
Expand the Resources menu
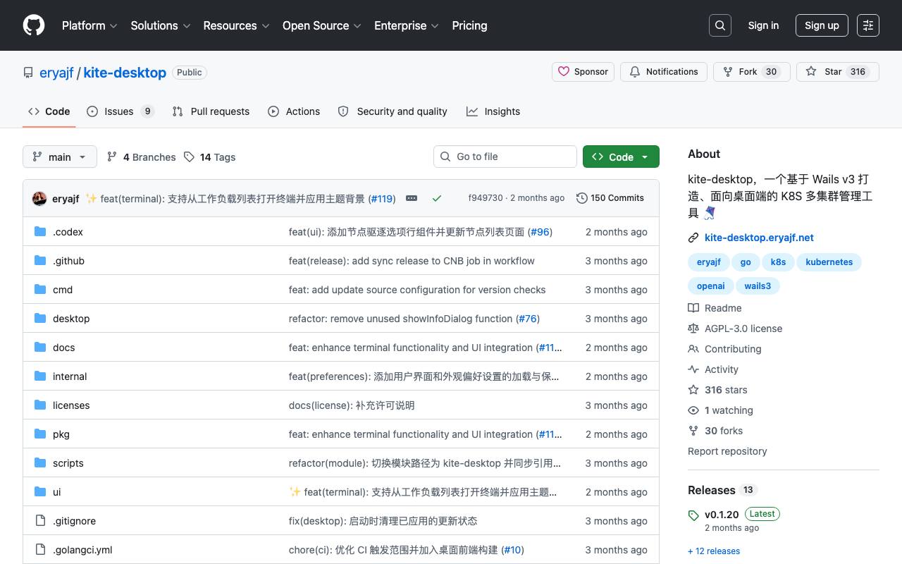237,25
